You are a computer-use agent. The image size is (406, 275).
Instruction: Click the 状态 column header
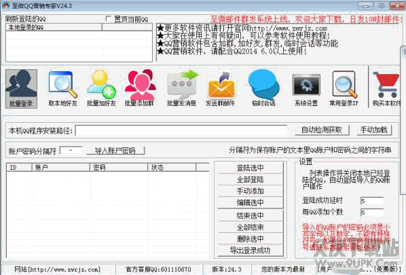(x=172, y=167)
